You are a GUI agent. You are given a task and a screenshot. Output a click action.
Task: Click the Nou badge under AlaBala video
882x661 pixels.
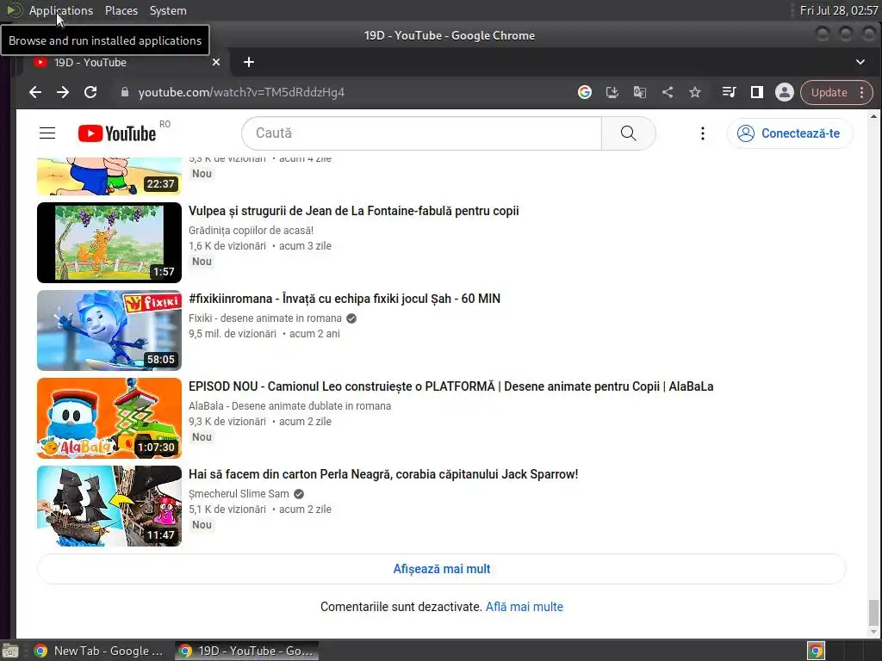(202, 436)
